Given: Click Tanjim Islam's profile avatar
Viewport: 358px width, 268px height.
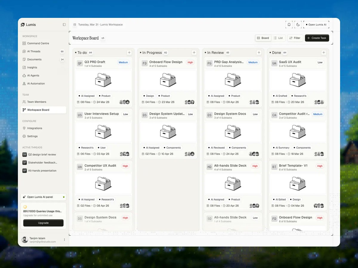Looking at the screenshot, I should tap(25, 240).
